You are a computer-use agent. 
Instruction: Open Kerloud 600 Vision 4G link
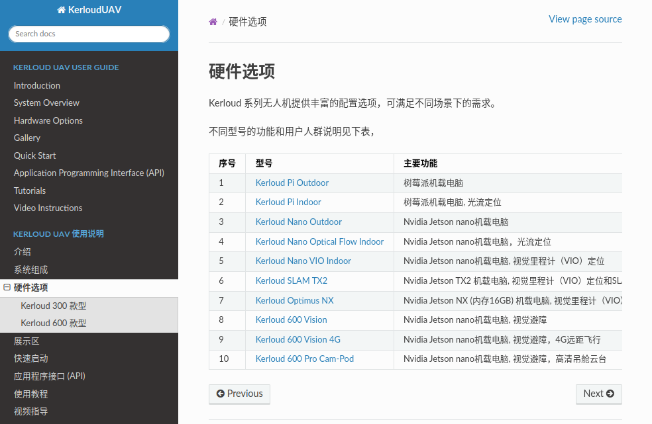click(x=298, y=339)
